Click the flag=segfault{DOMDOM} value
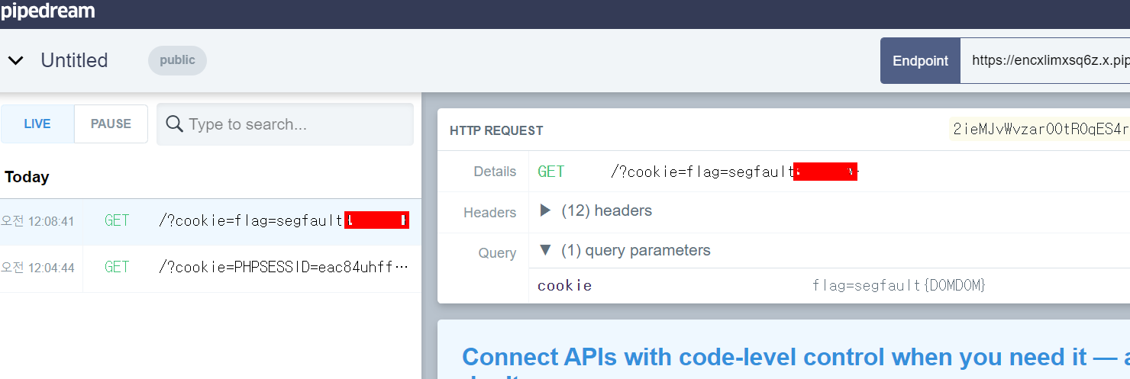Screen dimensions: 1130x379 pyautogui.click(x=899, y=286)
